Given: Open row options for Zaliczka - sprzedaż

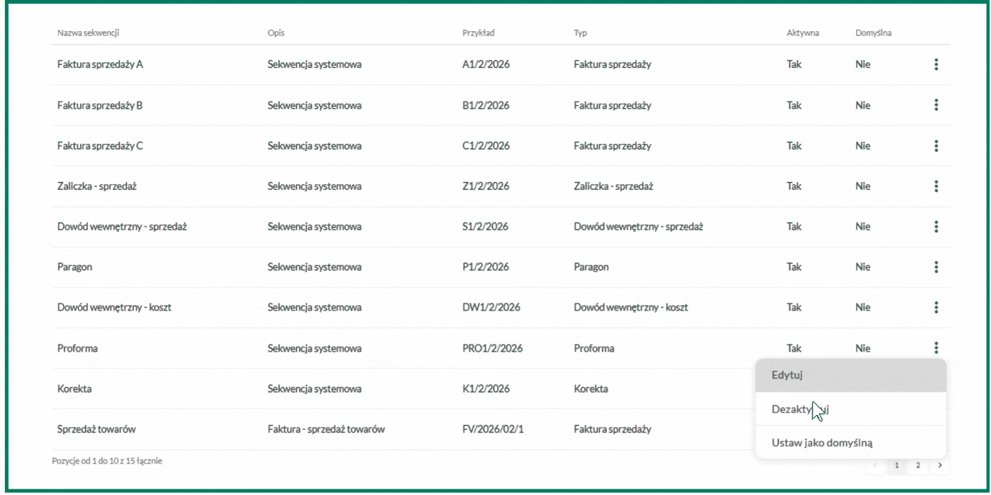Looking at the screenshot, I should point(936,186).
